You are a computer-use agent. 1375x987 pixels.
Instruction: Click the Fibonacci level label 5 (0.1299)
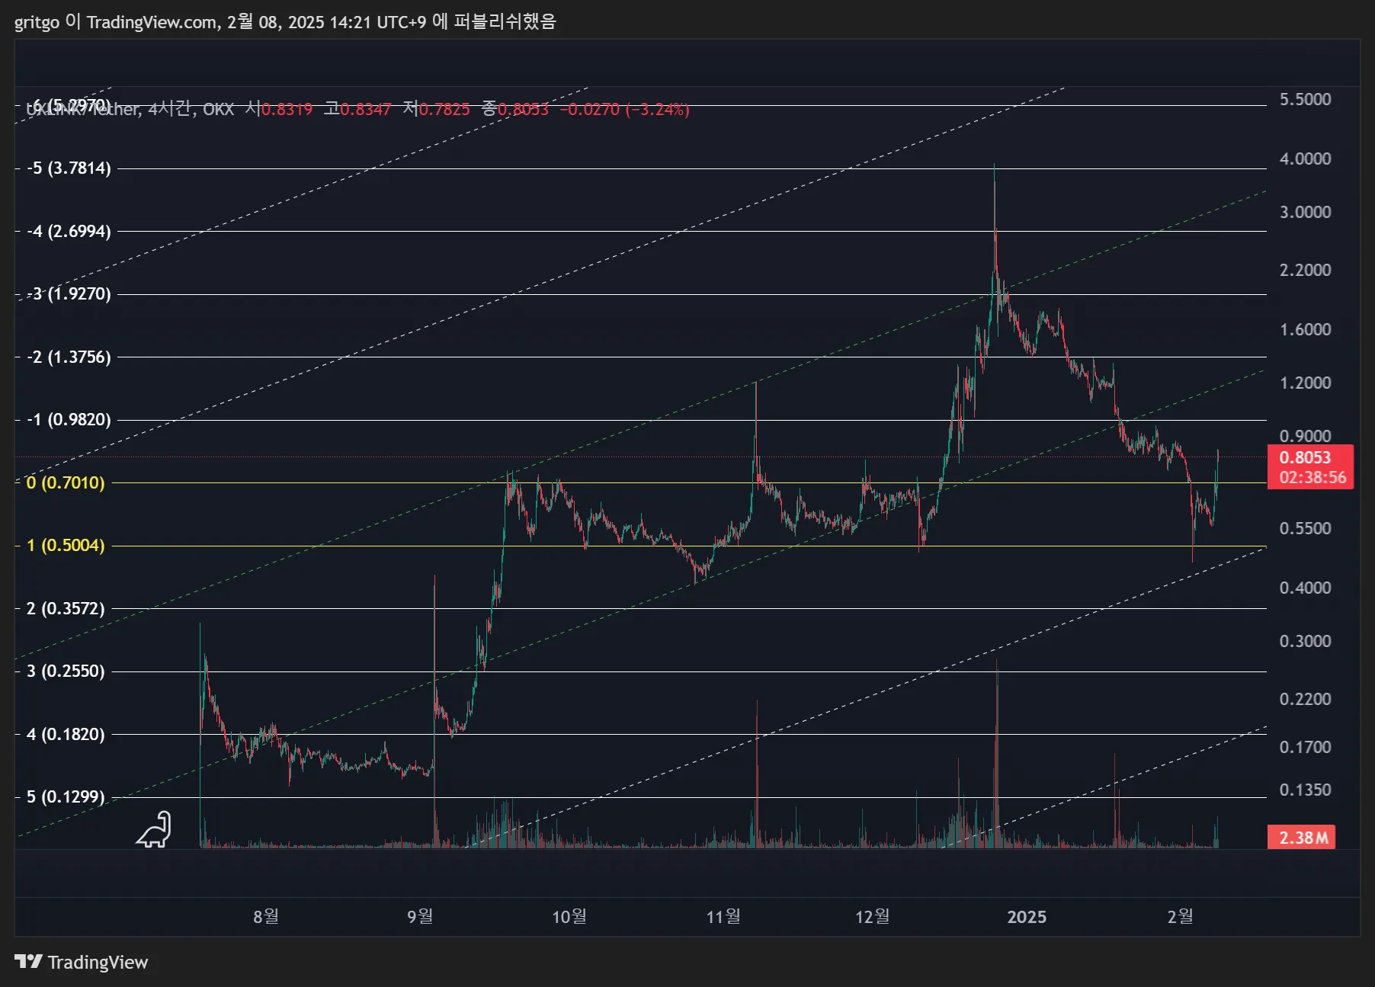tap(66, 796)
